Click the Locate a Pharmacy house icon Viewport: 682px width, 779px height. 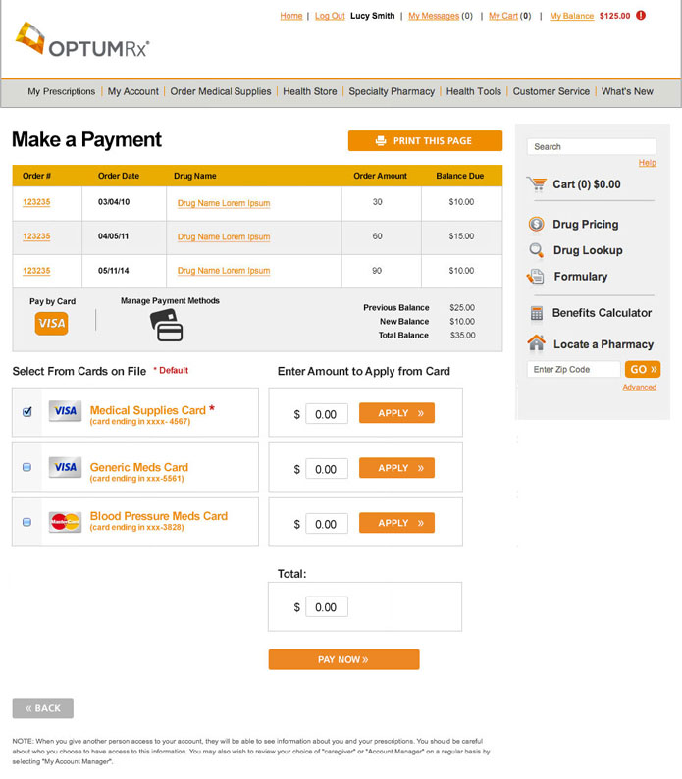point(536,343)
